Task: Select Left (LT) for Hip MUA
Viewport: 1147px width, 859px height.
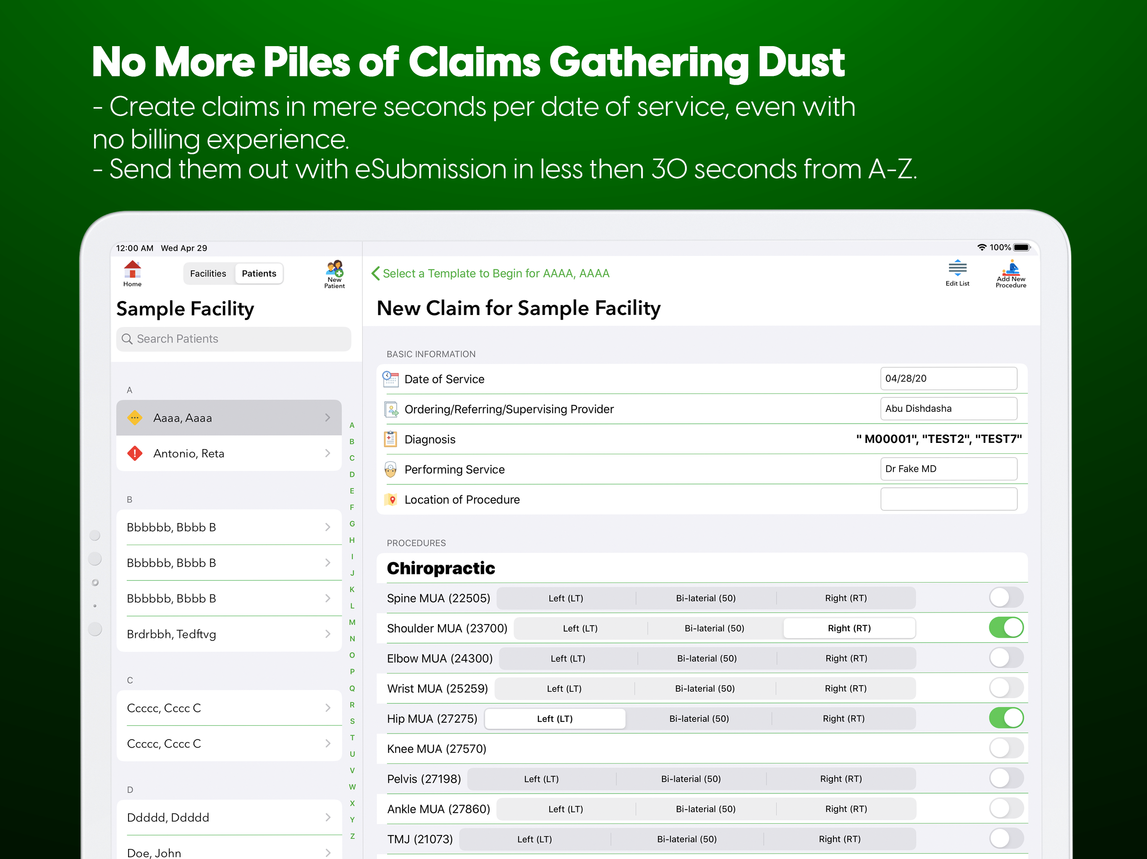Action: pyautogui.click(x=555, y=718)
